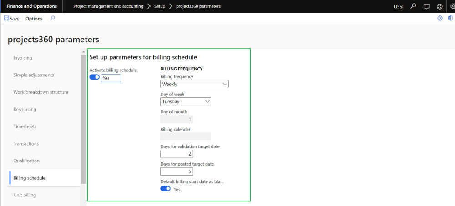The width and height of the screenshot is (455, 206).
Task: Open the Options menu
Action: point(34,19)
